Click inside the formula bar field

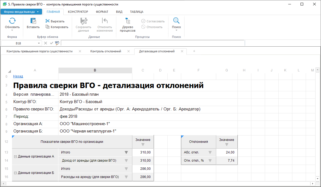(152, 43)
